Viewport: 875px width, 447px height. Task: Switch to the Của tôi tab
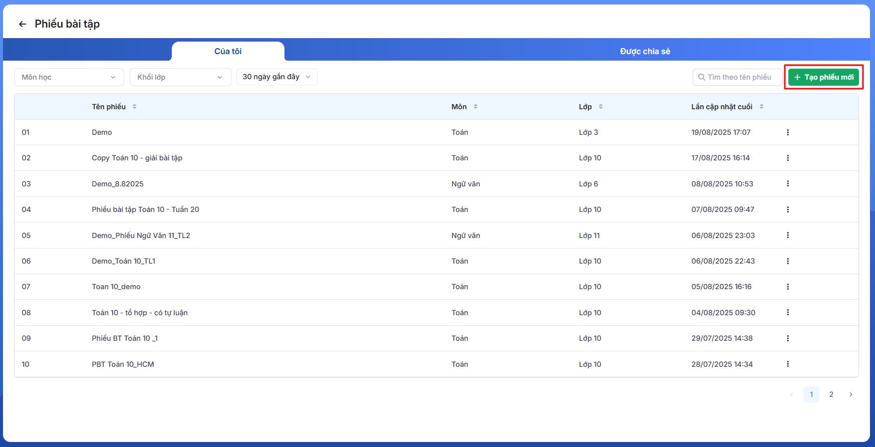point(228,51)
